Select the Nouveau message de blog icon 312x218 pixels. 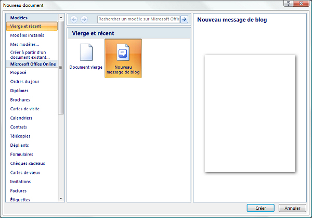[x=123, y=54]
